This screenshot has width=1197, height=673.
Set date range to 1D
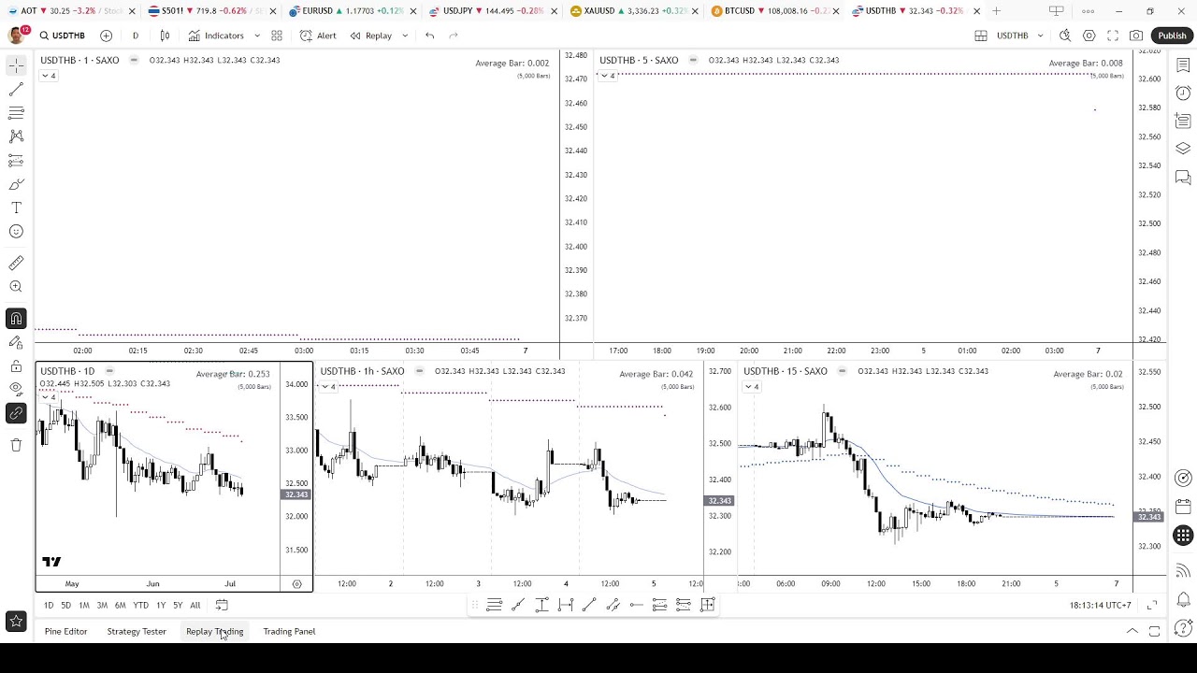click(x=49, y=606)
